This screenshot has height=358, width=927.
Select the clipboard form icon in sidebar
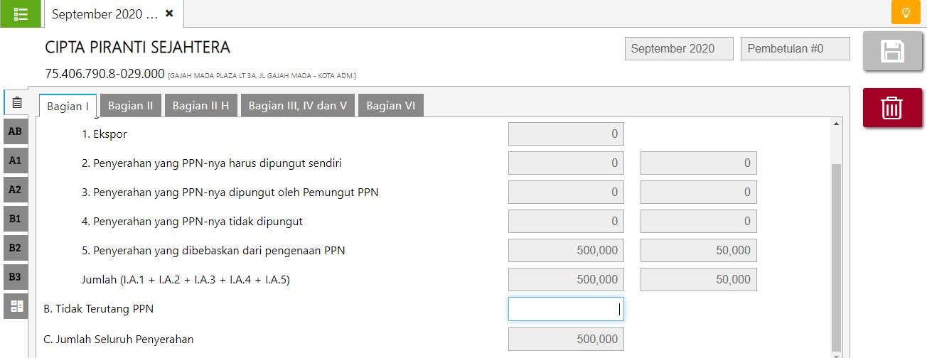[x=16, y=102]
